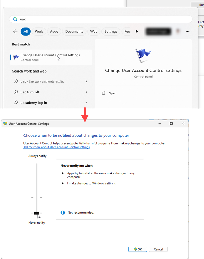The image size is (204, 259).
Task: Expand the uac work and web results chevron
Action: (86, 81)
